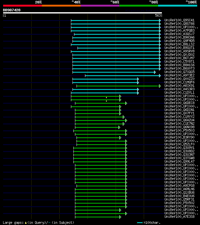Select the UniRef100_A9SRV8 label
Image resolution: width=200 pixels, height=225 pixels.
click(179, 51)
